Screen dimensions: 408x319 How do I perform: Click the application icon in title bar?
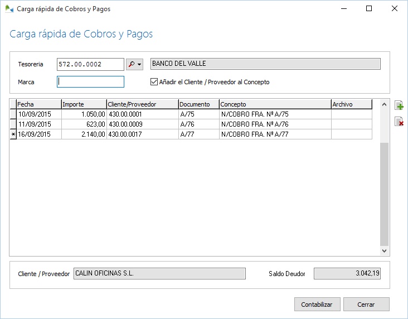click(x=9, y=9)
